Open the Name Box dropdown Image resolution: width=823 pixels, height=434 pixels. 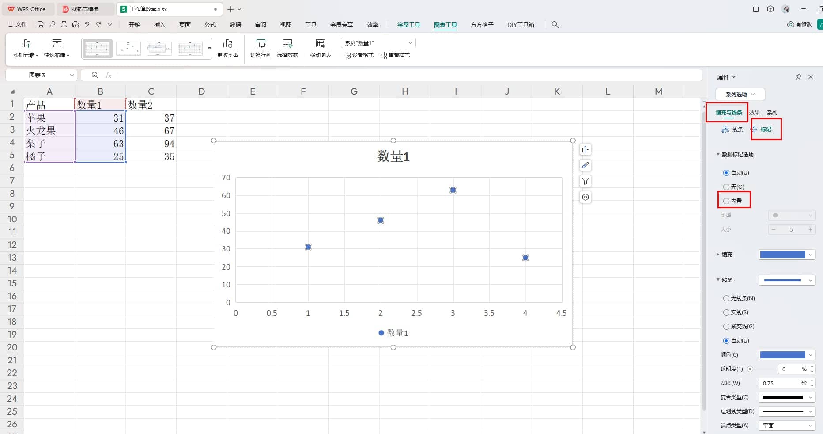(72, 75)
